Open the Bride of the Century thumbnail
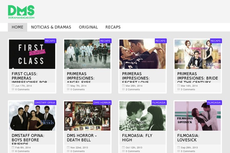Image resolution: width=230 pixels, height=153 pixels. 197,54
